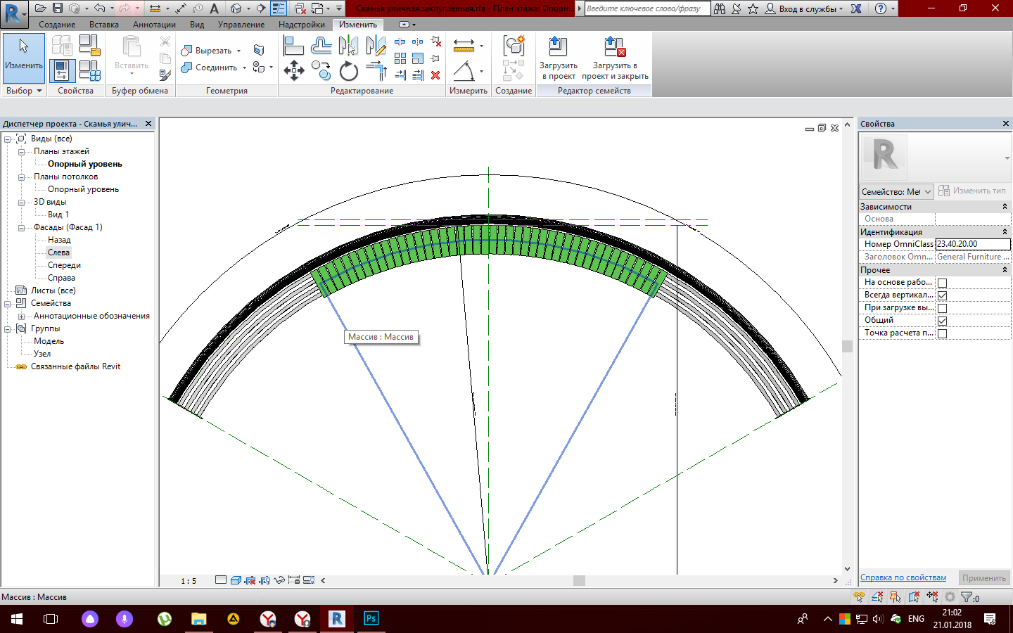Select the Align tool icon
Image resolution: width=1013 pixels, height=633 pixels.
[x=293, y=46]
